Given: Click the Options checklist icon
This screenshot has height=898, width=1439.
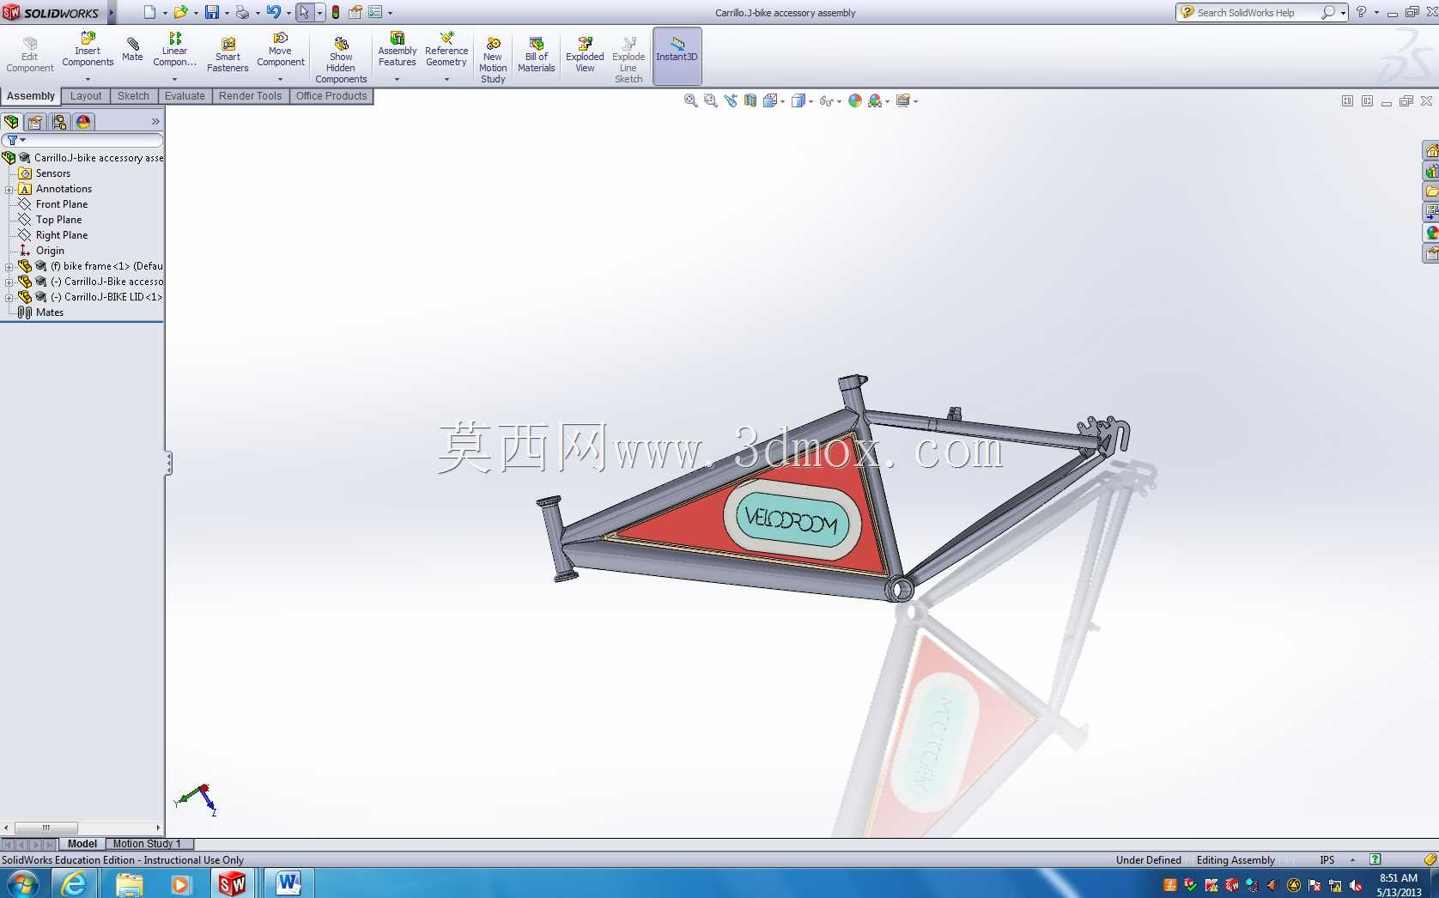Looking at the screenshot, I should tap(375, 12).
